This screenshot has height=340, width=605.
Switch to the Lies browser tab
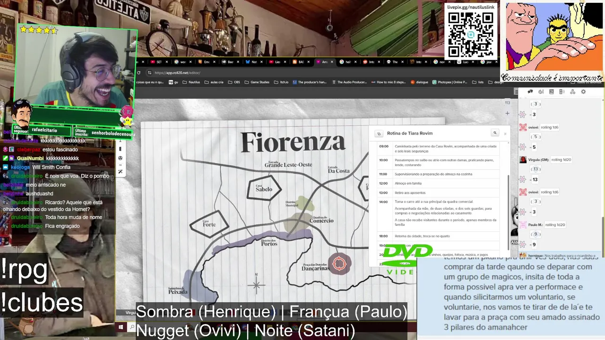[x=277, y=62]
